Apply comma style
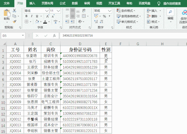This screenshot has height=134, width=187. pos(109,16)
